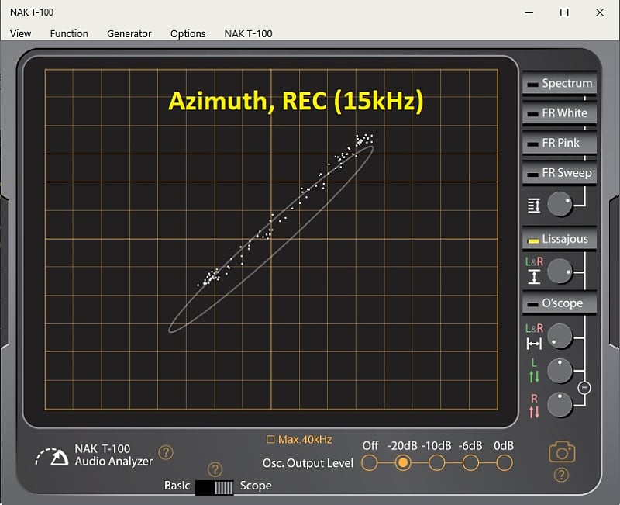Click the NAK T-100 gauge logo
Viewport: 620px width, 505px height.
coord(52,457)
